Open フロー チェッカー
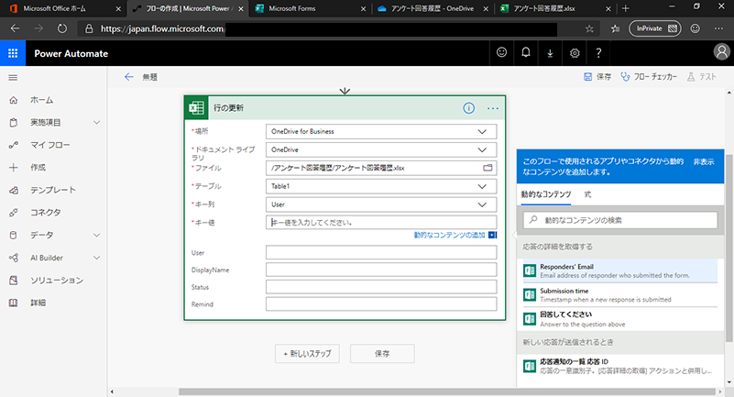 pyautogui.click(x=649, y=77)
